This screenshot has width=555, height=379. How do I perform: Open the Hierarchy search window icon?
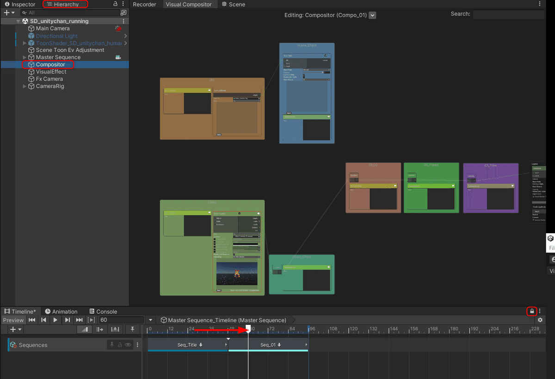pos(123,12)
